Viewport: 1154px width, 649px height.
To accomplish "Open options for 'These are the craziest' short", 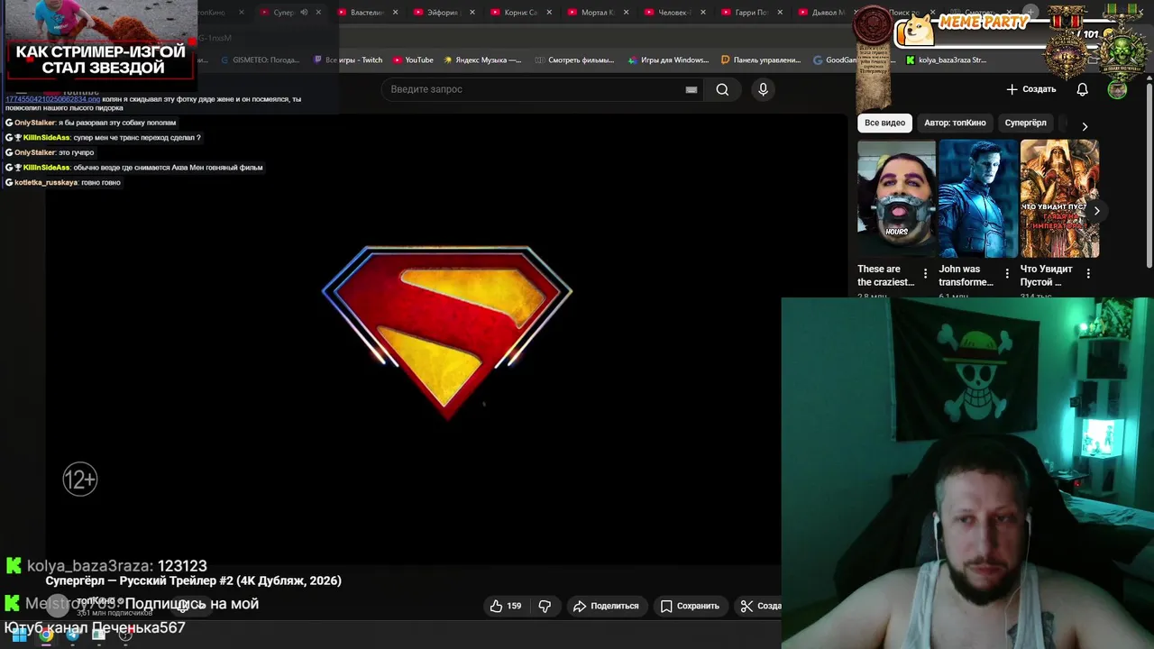I will click(x=925, y=273).
